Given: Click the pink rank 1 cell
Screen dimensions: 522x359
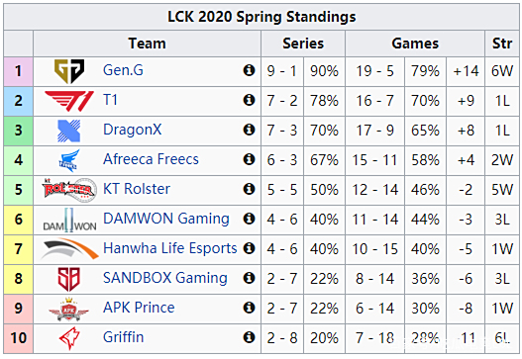Looking at the screenshot, I should click(x=18, y=71).
